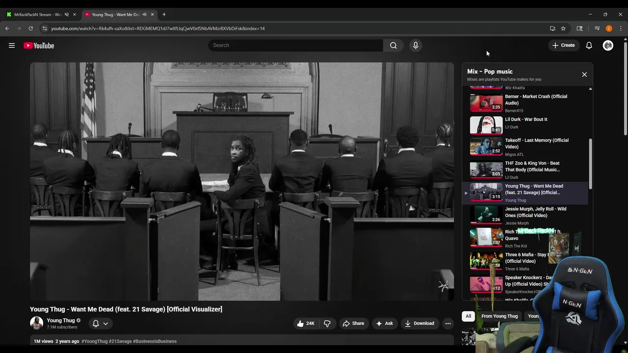The width and height of the screenshot is (628, 353).
Task: Open the Young Thug channel name link
Action: [x=61, y=320]
